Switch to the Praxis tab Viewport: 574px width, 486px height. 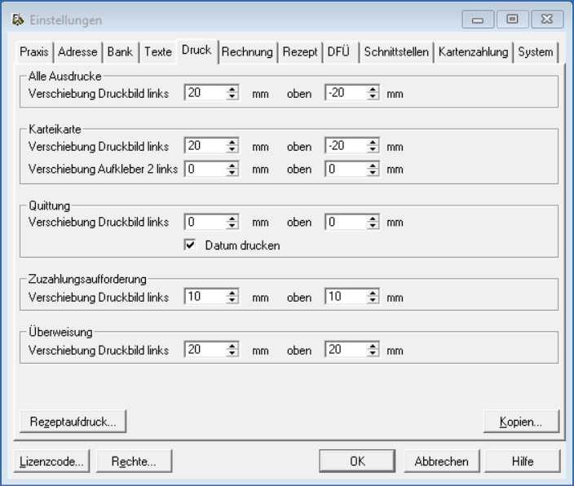tap(33, 52)
